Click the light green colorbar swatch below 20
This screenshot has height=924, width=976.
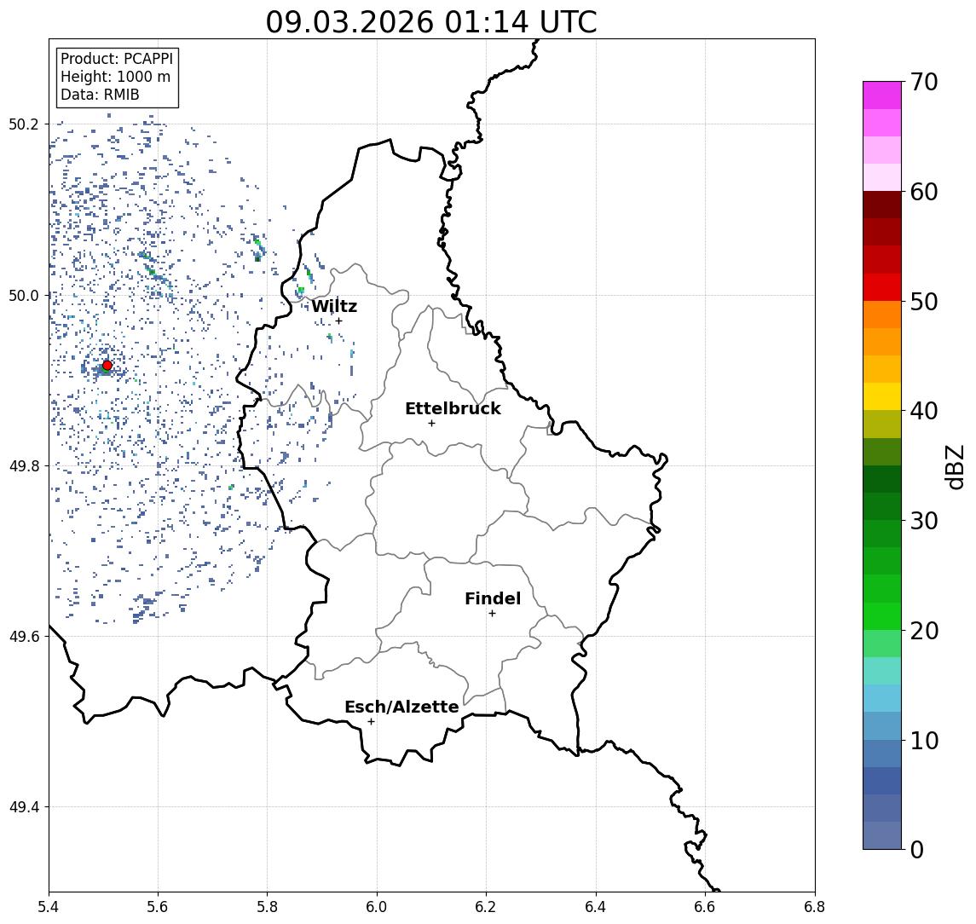(882, 644)
